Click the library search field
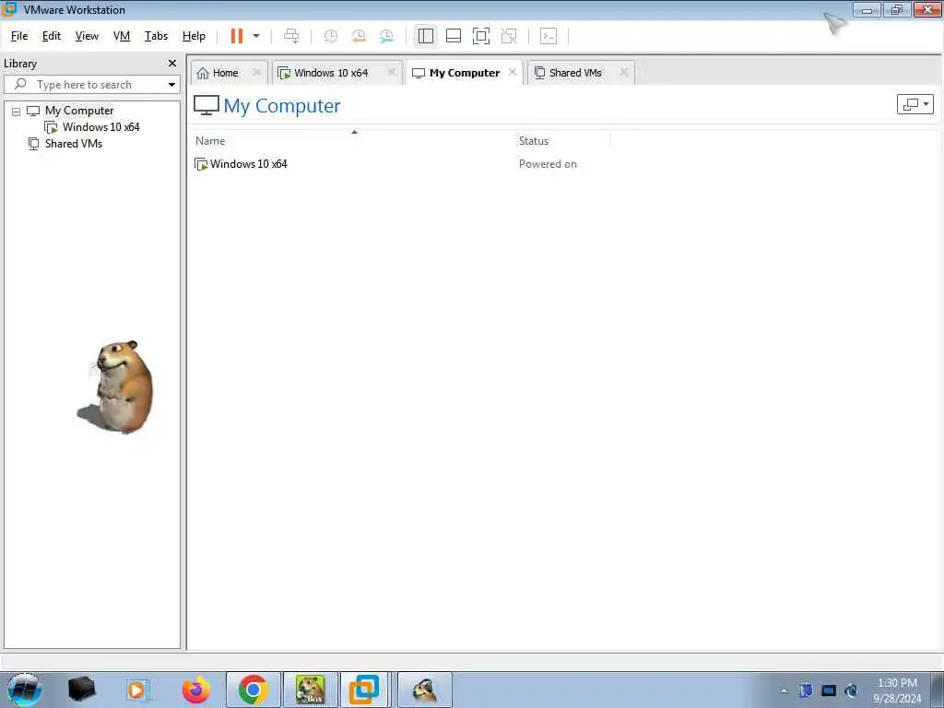 pos(92,84)
